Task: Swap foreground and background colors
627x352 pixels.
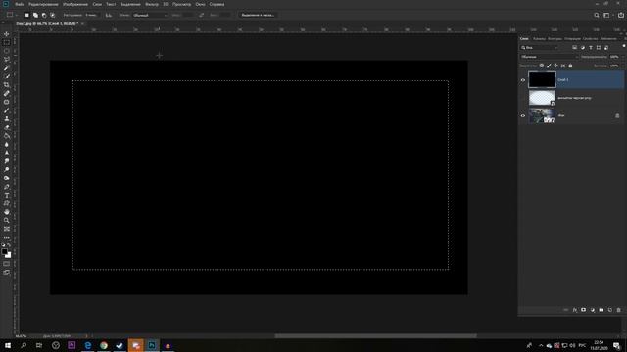Action: tap(9, 245)
